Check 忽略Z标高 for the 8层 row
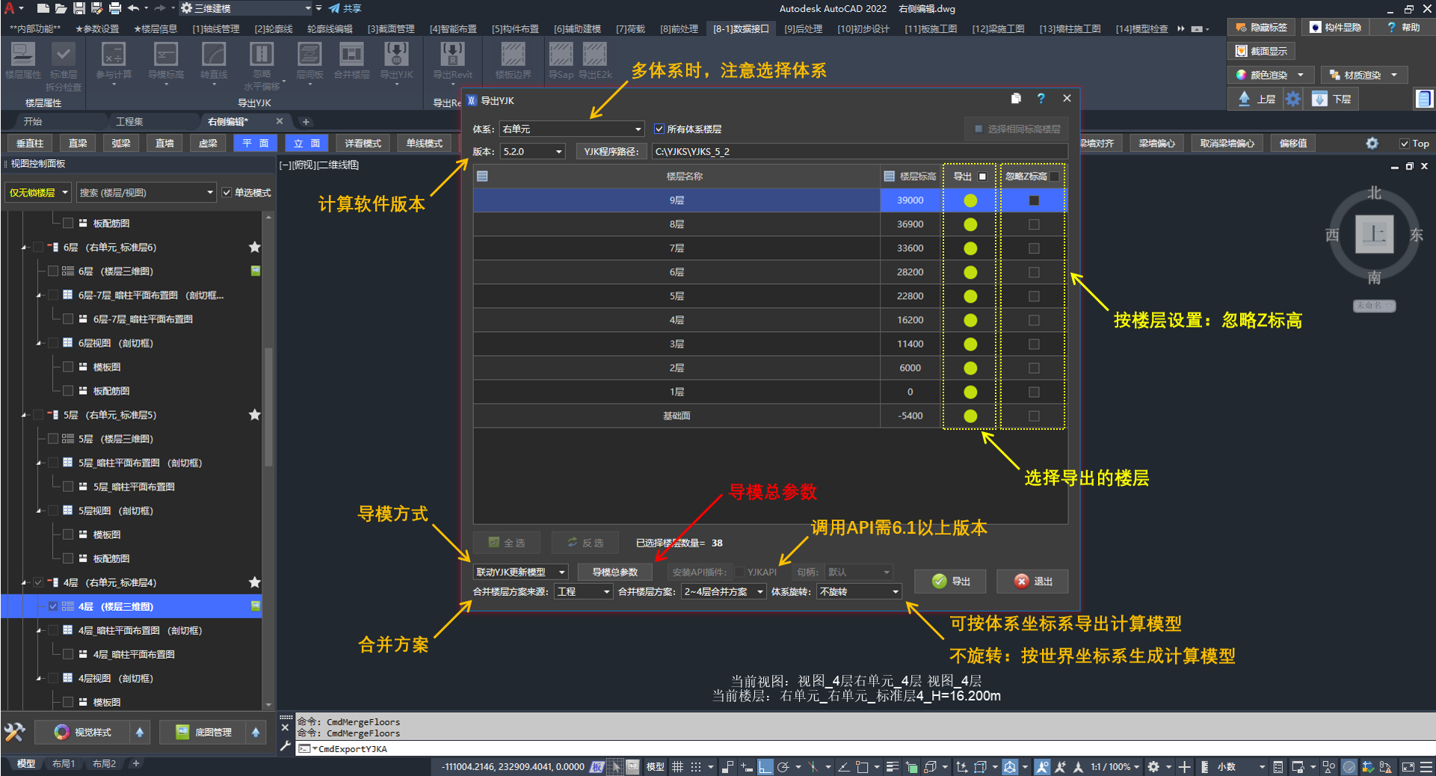Image resolution: width=1436 pixels, height=776 pixels. [x=1034, y=224]
